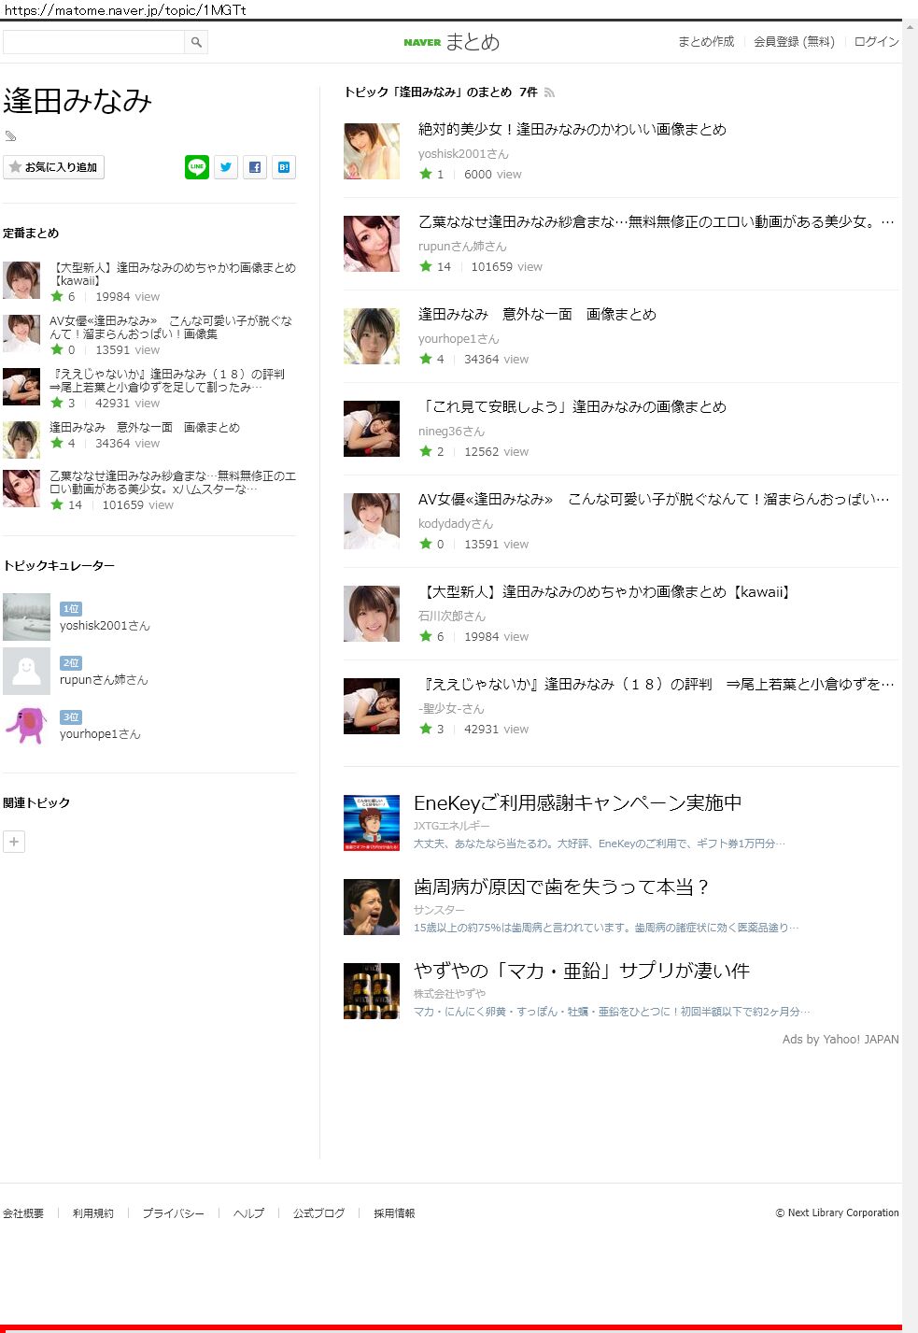Open まとめ作成 in header
The image size is (918, 1333).
coord(706,42)
